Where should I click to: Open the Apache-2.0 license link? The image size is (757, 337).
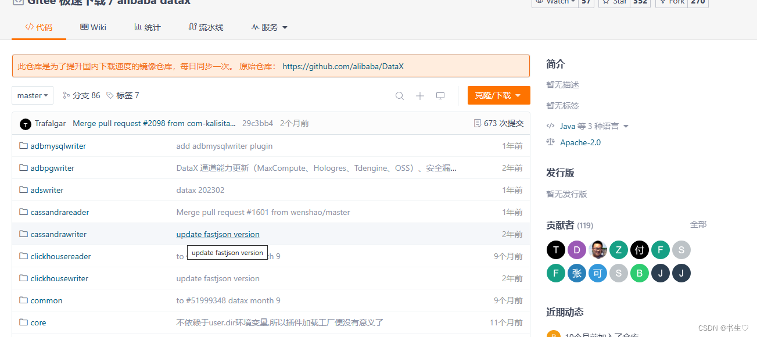coord(580,142)
